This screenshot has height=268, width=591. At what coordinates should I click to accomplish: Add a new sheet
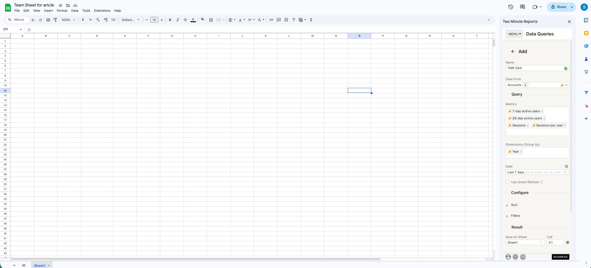click(14, 265)
